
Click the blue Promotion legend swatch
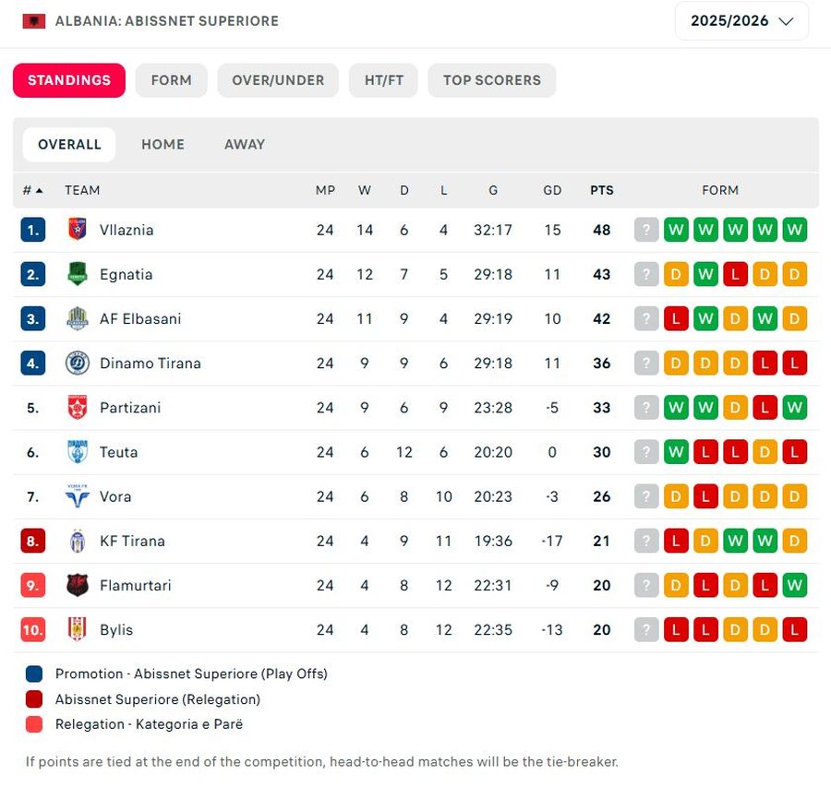click(34, 674)
